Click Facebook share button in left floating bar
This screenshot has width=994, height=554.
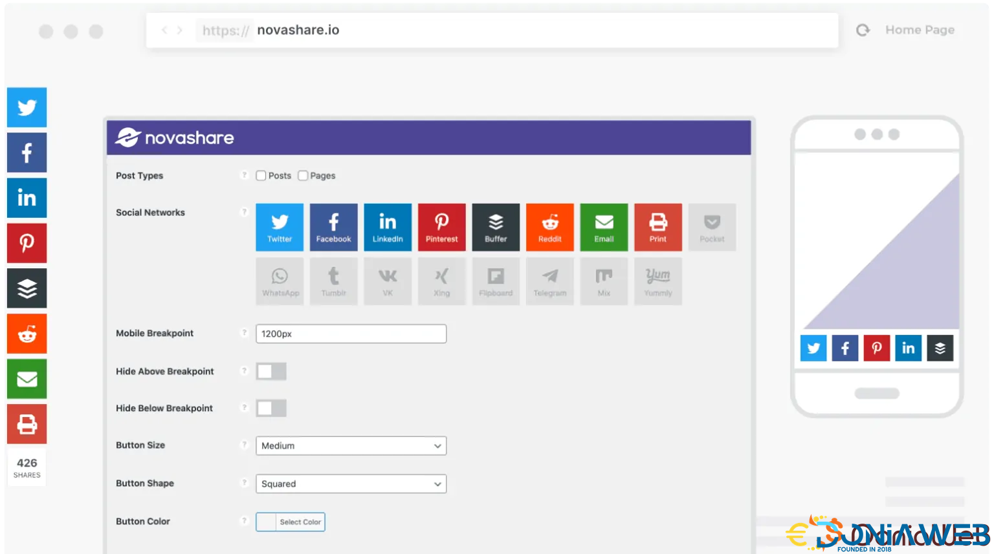27,153
